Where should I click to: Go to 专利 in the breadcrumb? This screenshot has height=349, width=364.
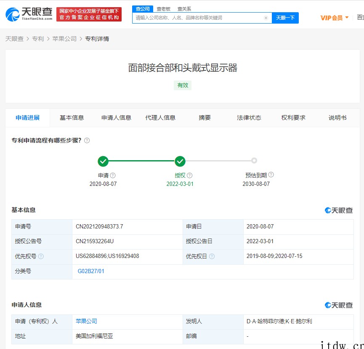tap(38, 39)
